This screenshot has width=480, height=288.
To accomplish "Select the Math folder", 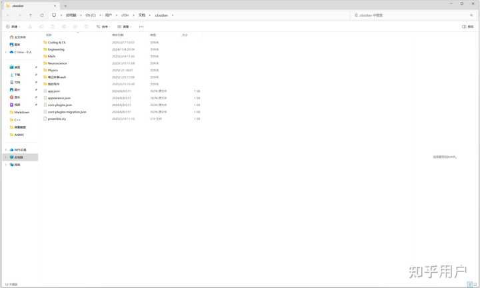I will coord(52,56).
